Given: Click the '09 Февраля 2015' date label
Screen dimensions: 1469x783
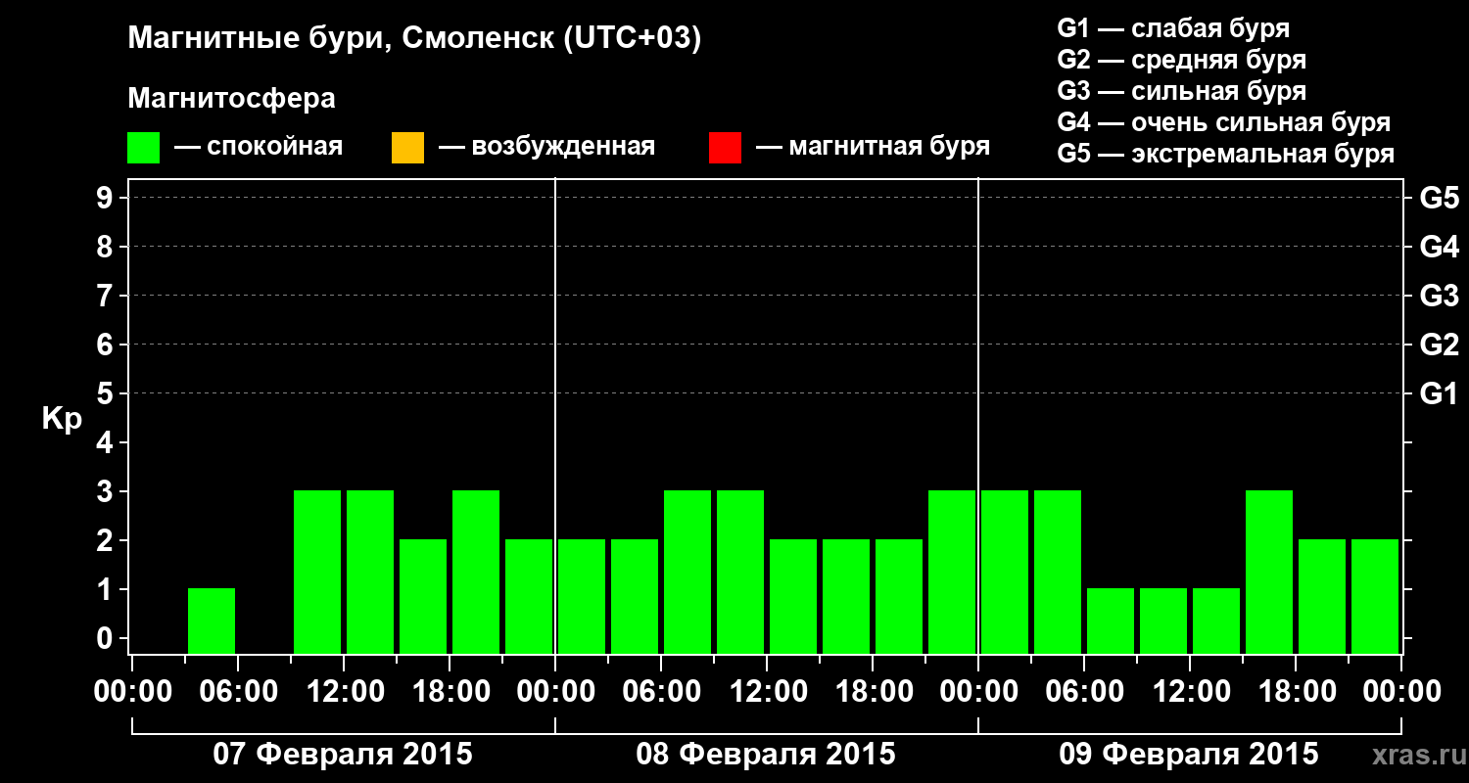Looking at the screenshot, I should (x=1189, y=755).
